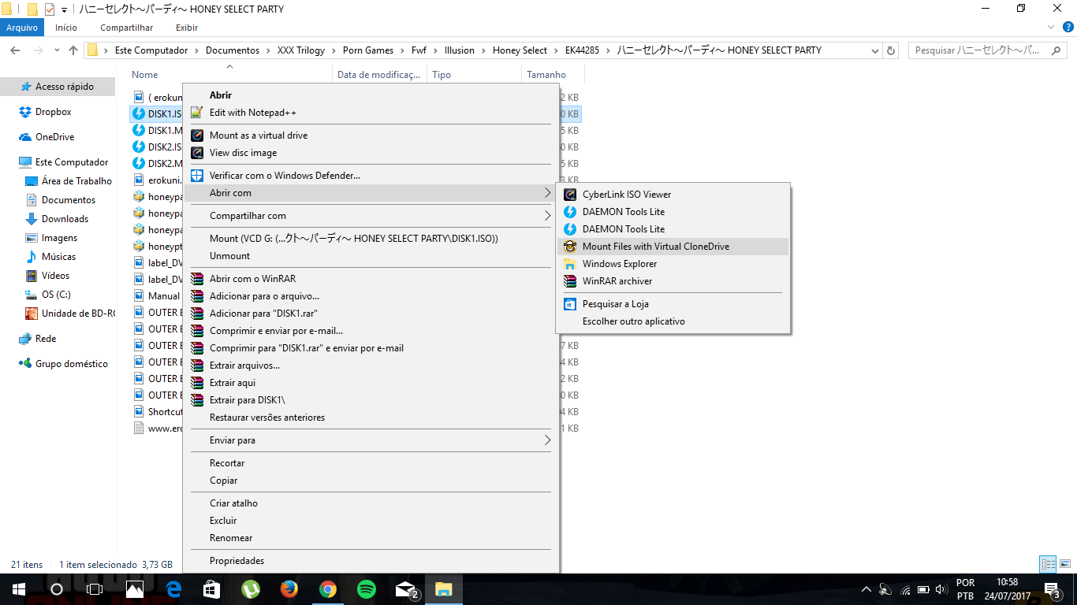Screen dimensions: 1077x605
Task: Open Dropbox in the navigation pane
Action: pos(53,112)
